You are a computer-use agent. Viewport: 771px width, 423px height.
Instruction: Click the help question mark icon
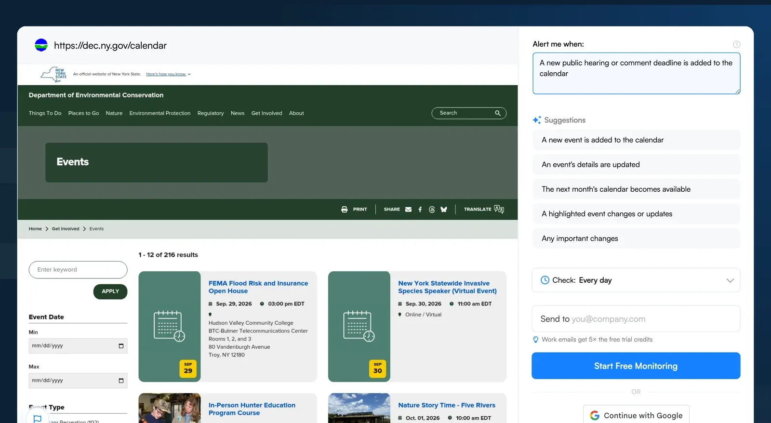736,44
